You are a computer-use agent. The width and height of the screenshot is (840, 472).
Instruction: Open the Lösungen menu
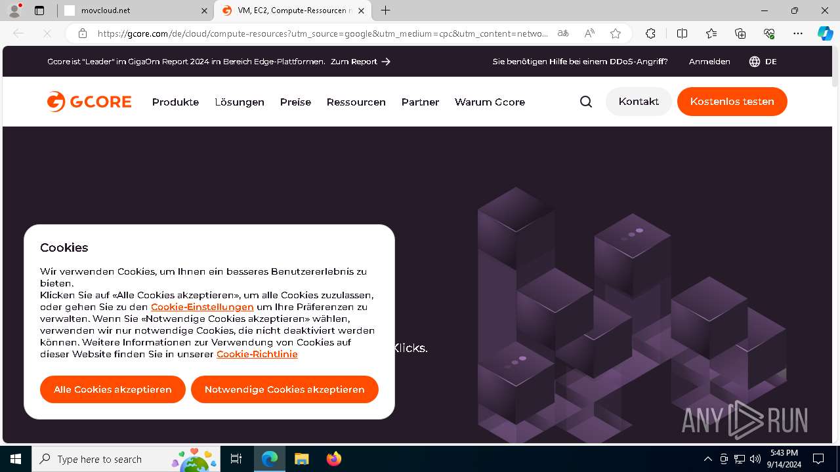pyautogui.click(x=240, y=102)
